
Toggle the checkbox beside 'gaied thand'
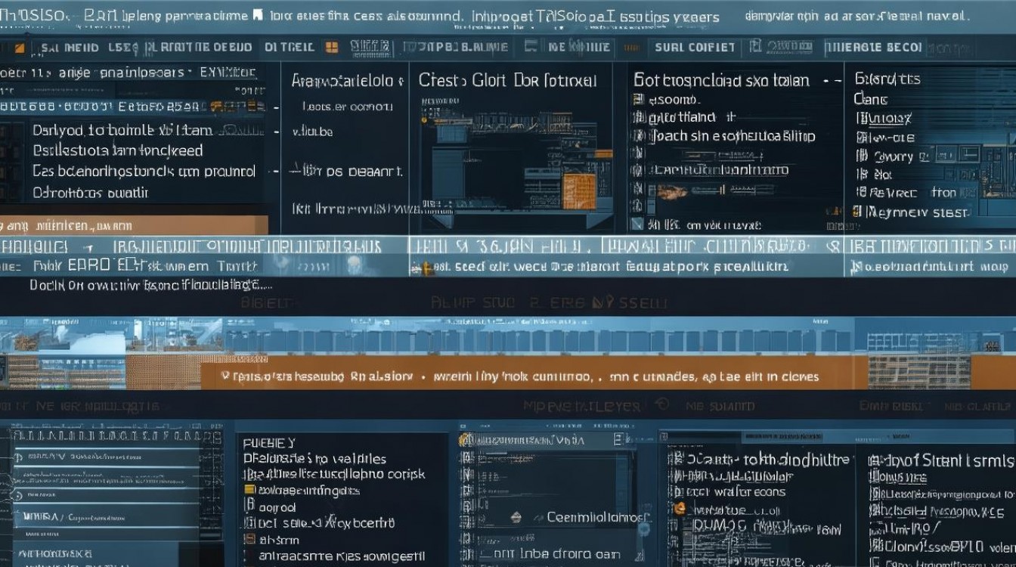(637, 118)
